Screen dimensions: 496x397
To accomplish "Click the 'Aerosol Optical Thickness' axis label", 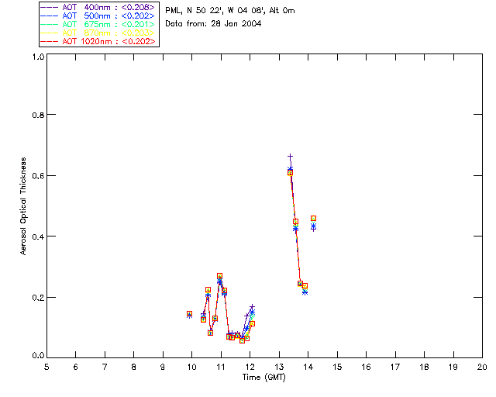I will (23, 206).
